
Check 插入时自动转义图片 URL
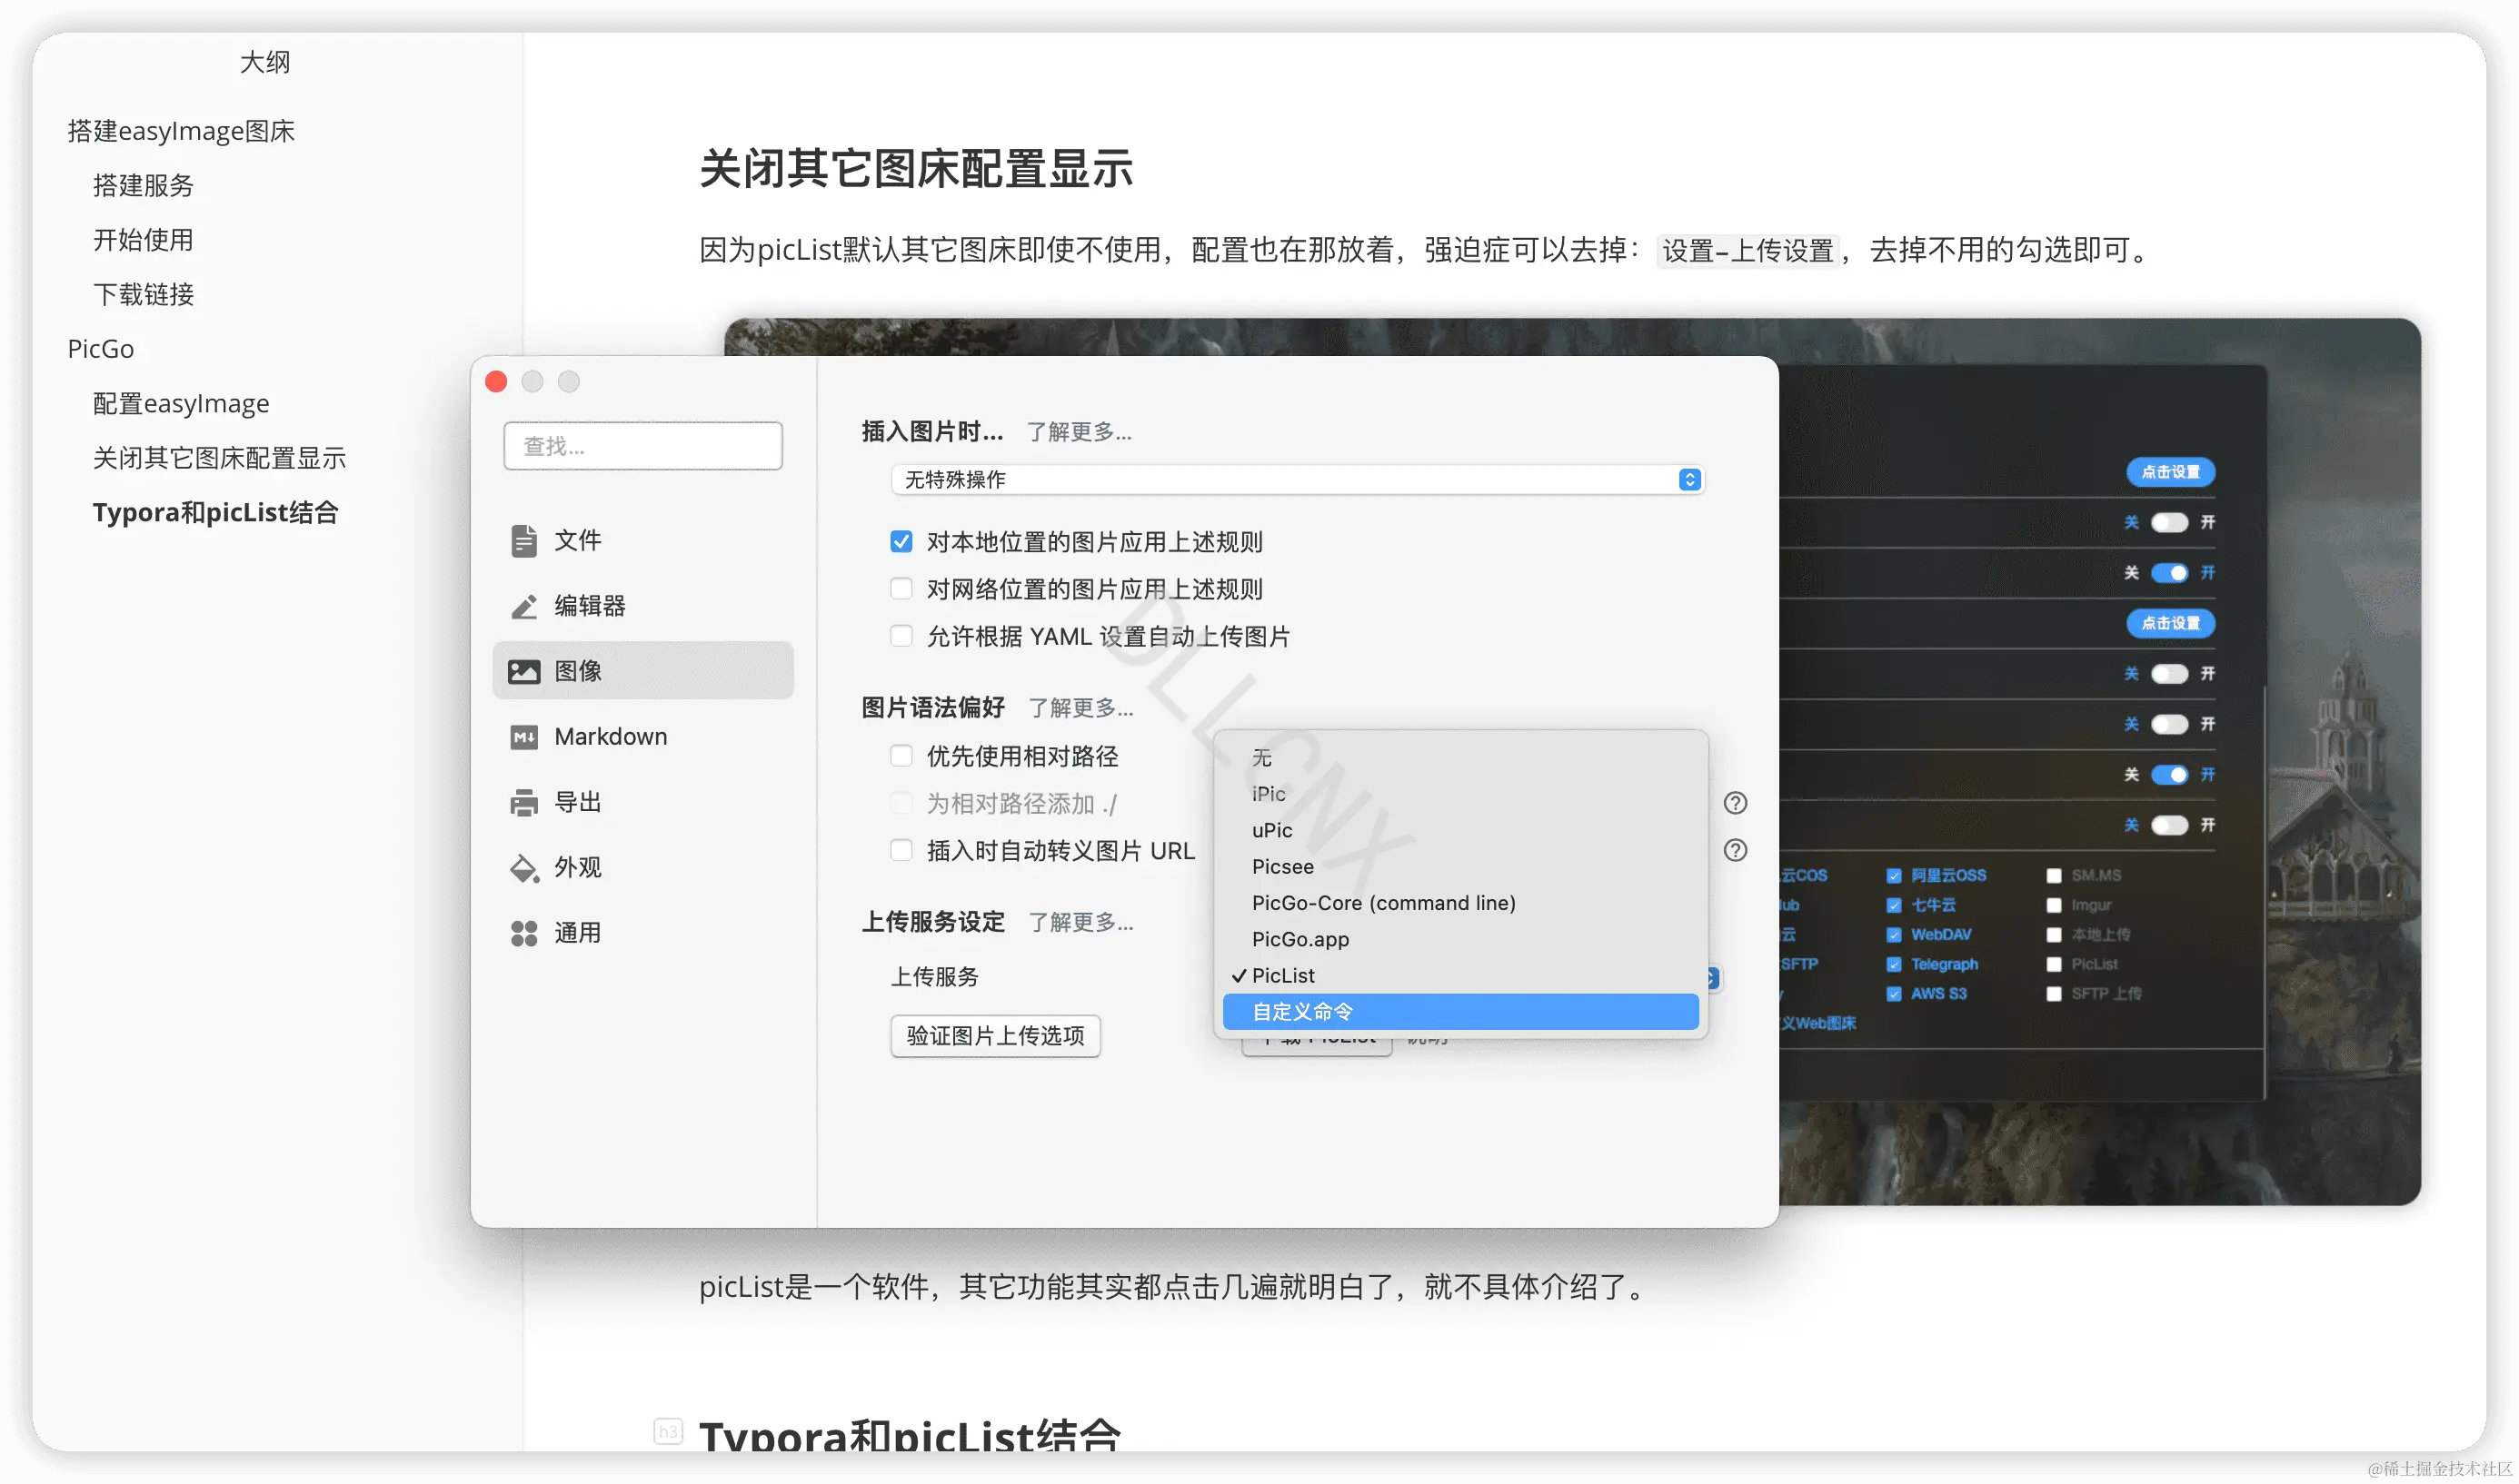click(x=901, y=851)
